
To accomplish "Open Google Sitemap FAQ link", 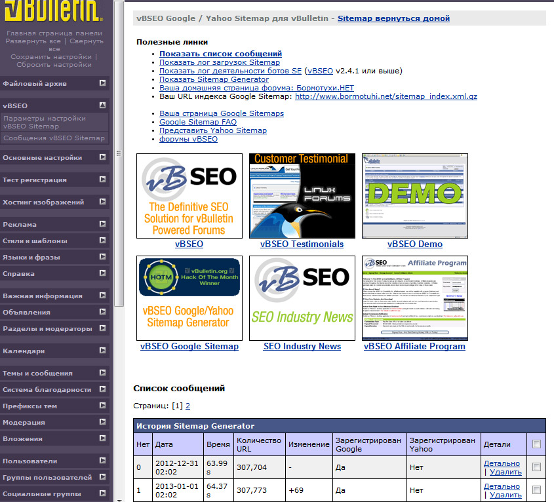I will (x=198, y=122).
